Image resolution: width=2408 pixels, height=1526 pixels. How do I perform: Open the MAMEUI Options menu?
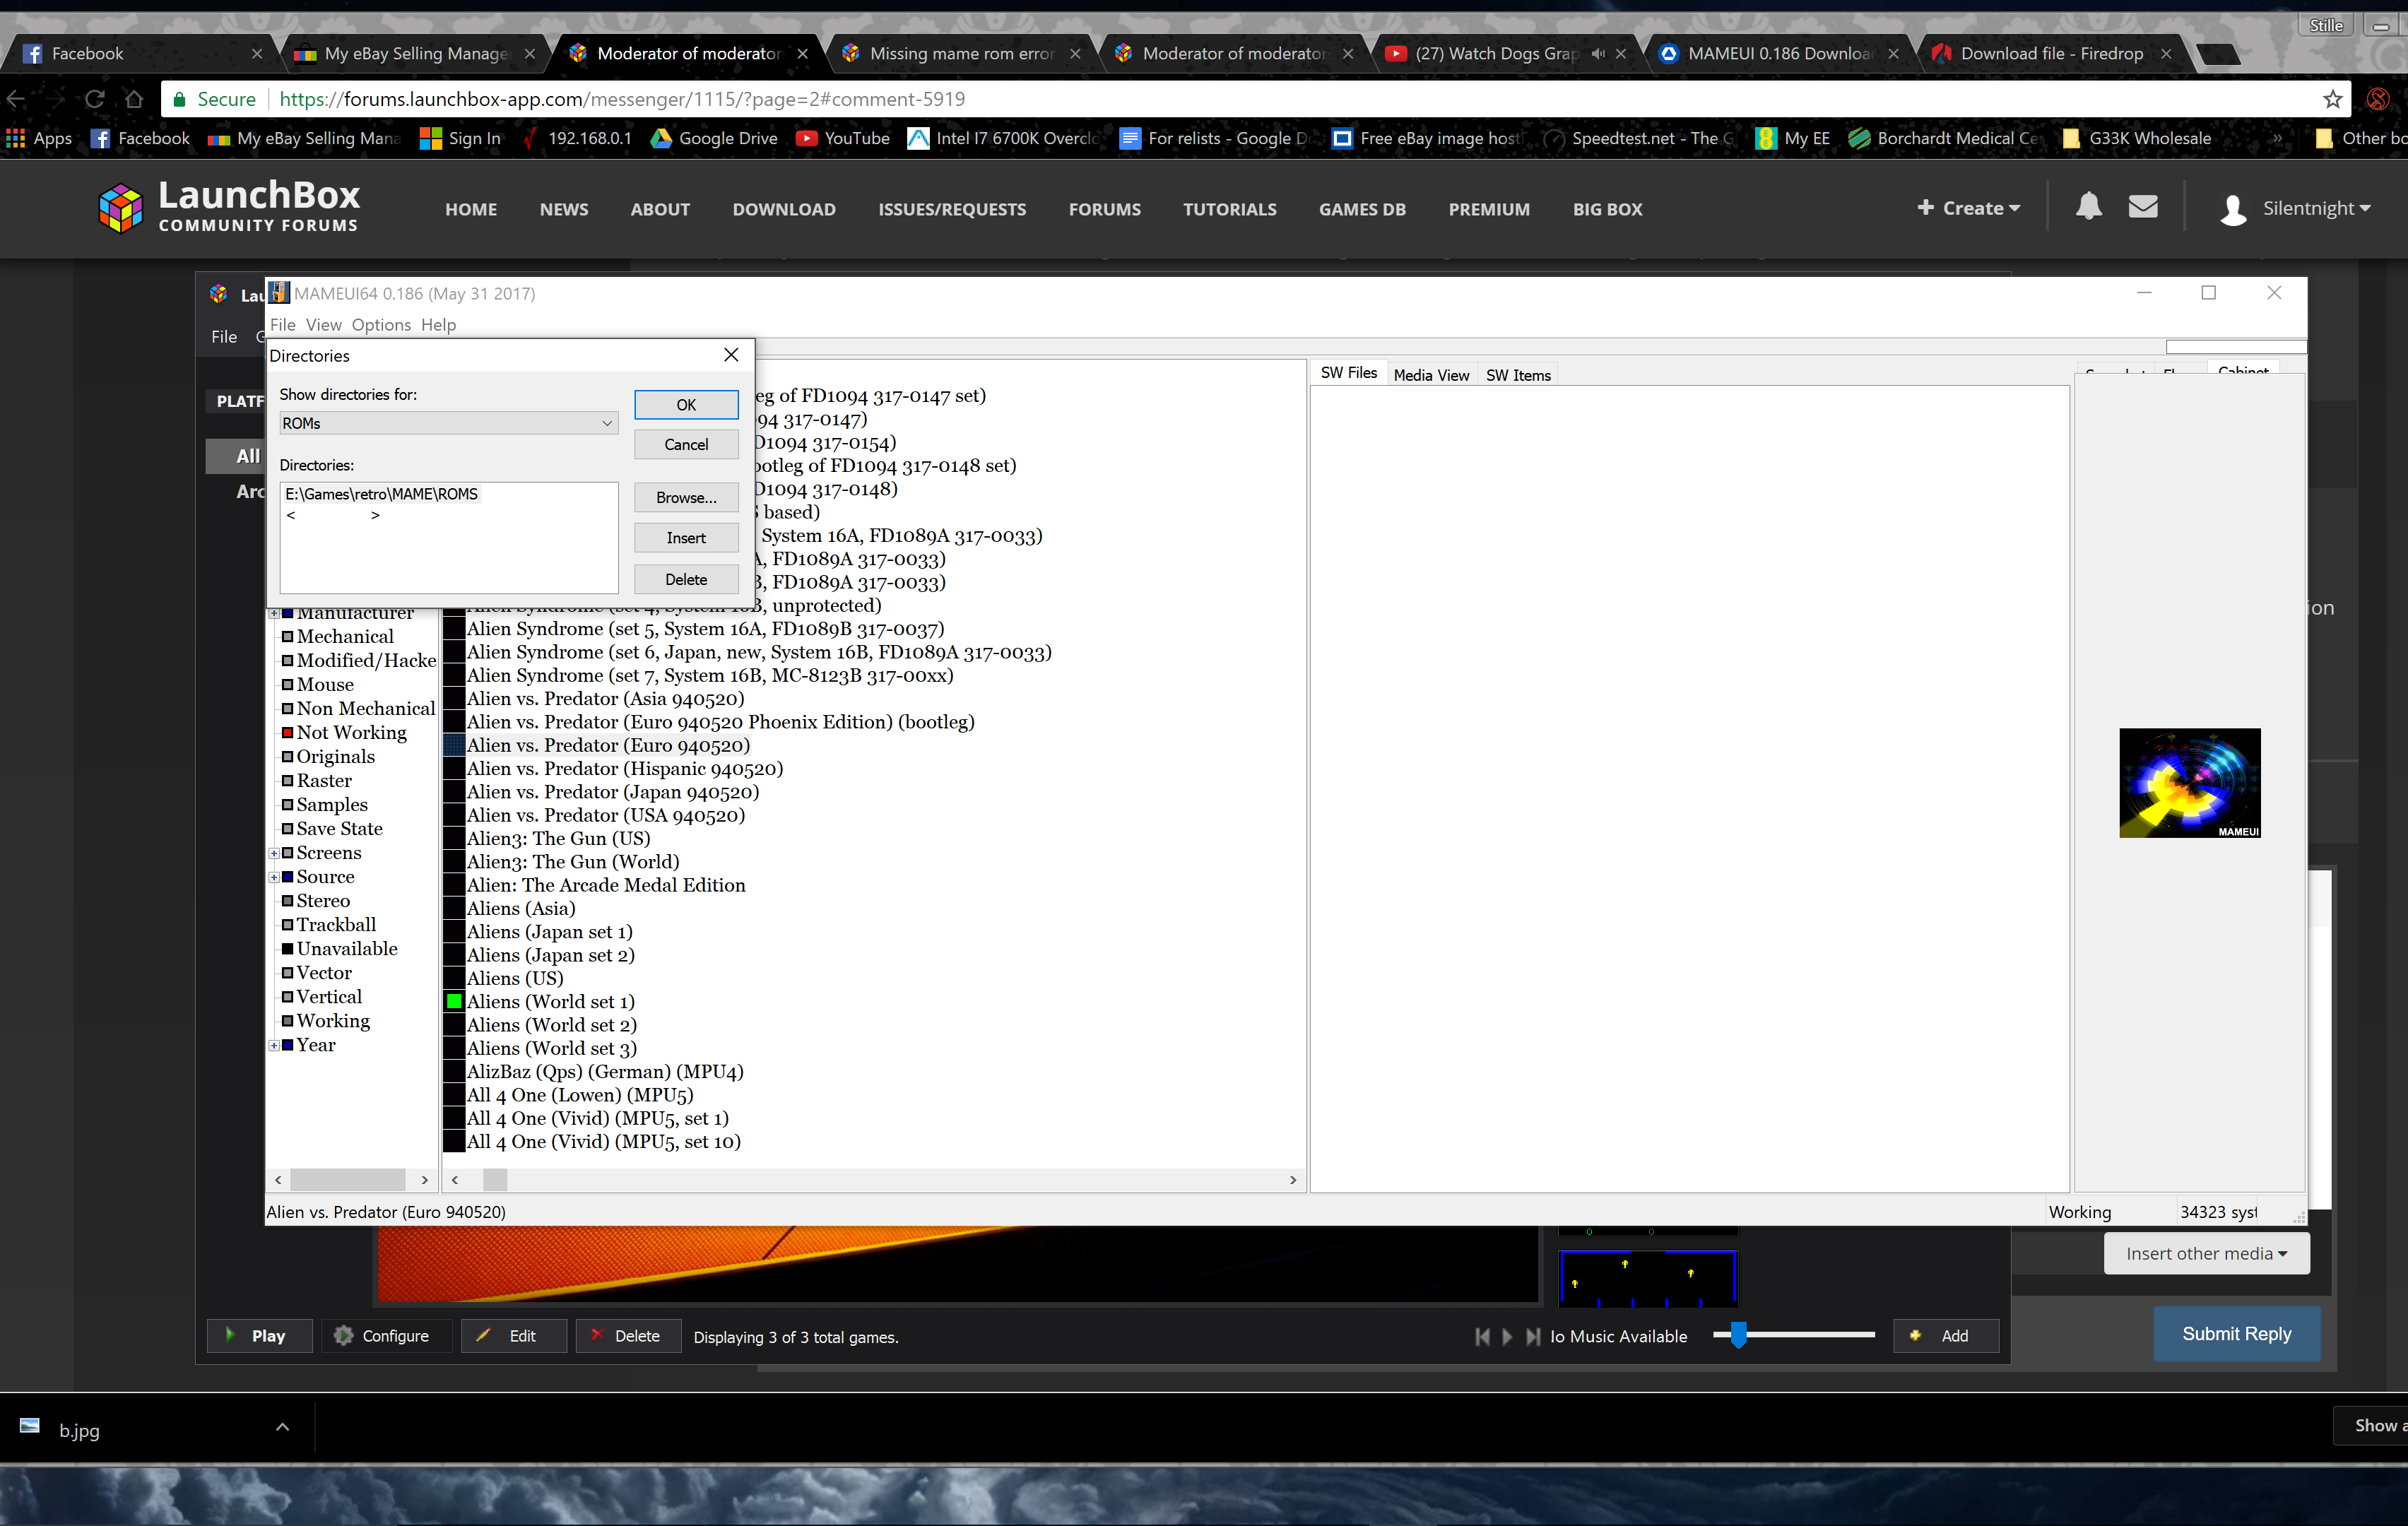(381, 325)
